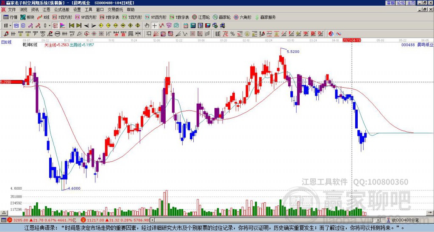The height and width of the screenshot is (232, 434).
Task: Click the up-triangle button beside volume panel
Action: [x=4, y=213]
